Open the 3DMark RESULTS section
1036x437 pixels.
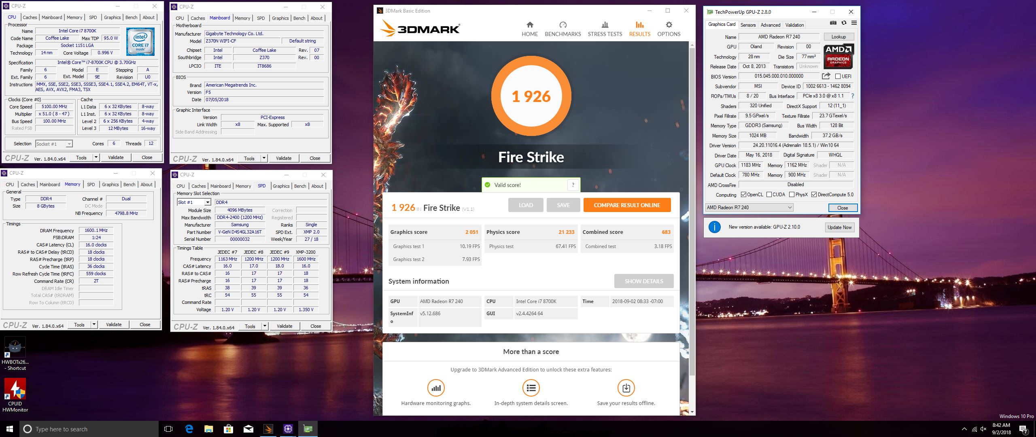click(639, 29)
